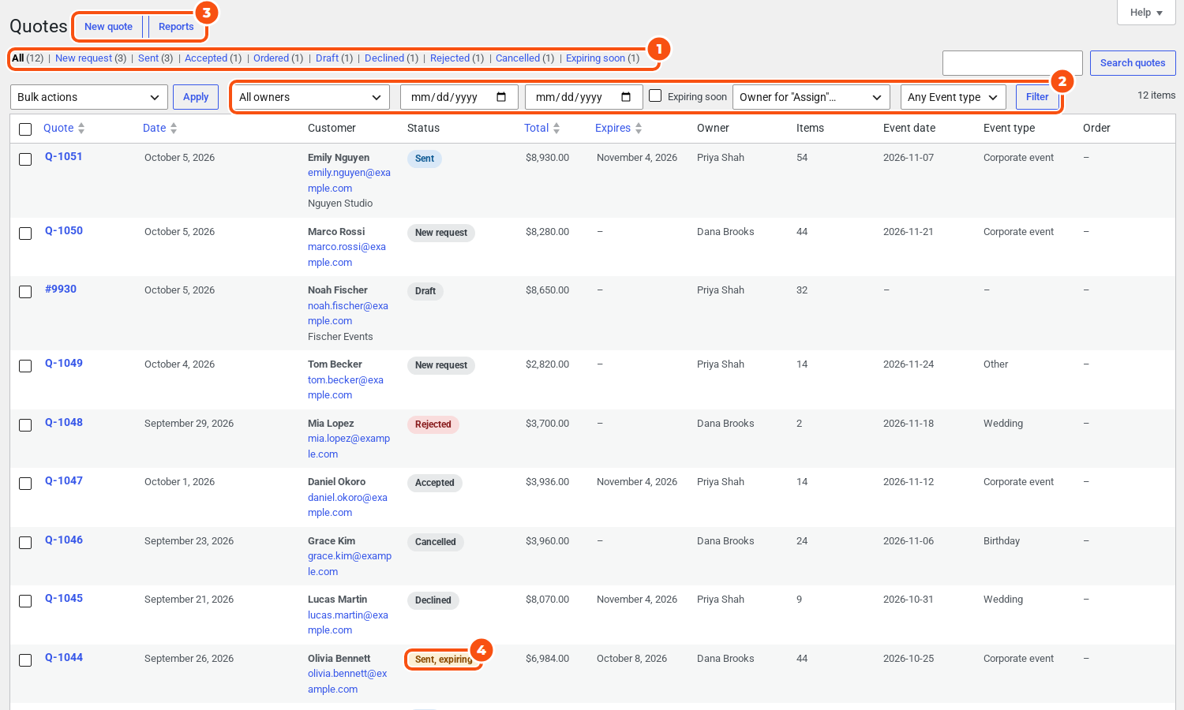The width and height of the screenshot is (1184, 710).
Task: Email emily.nguyen@example.com
Action: coord(349,181)
